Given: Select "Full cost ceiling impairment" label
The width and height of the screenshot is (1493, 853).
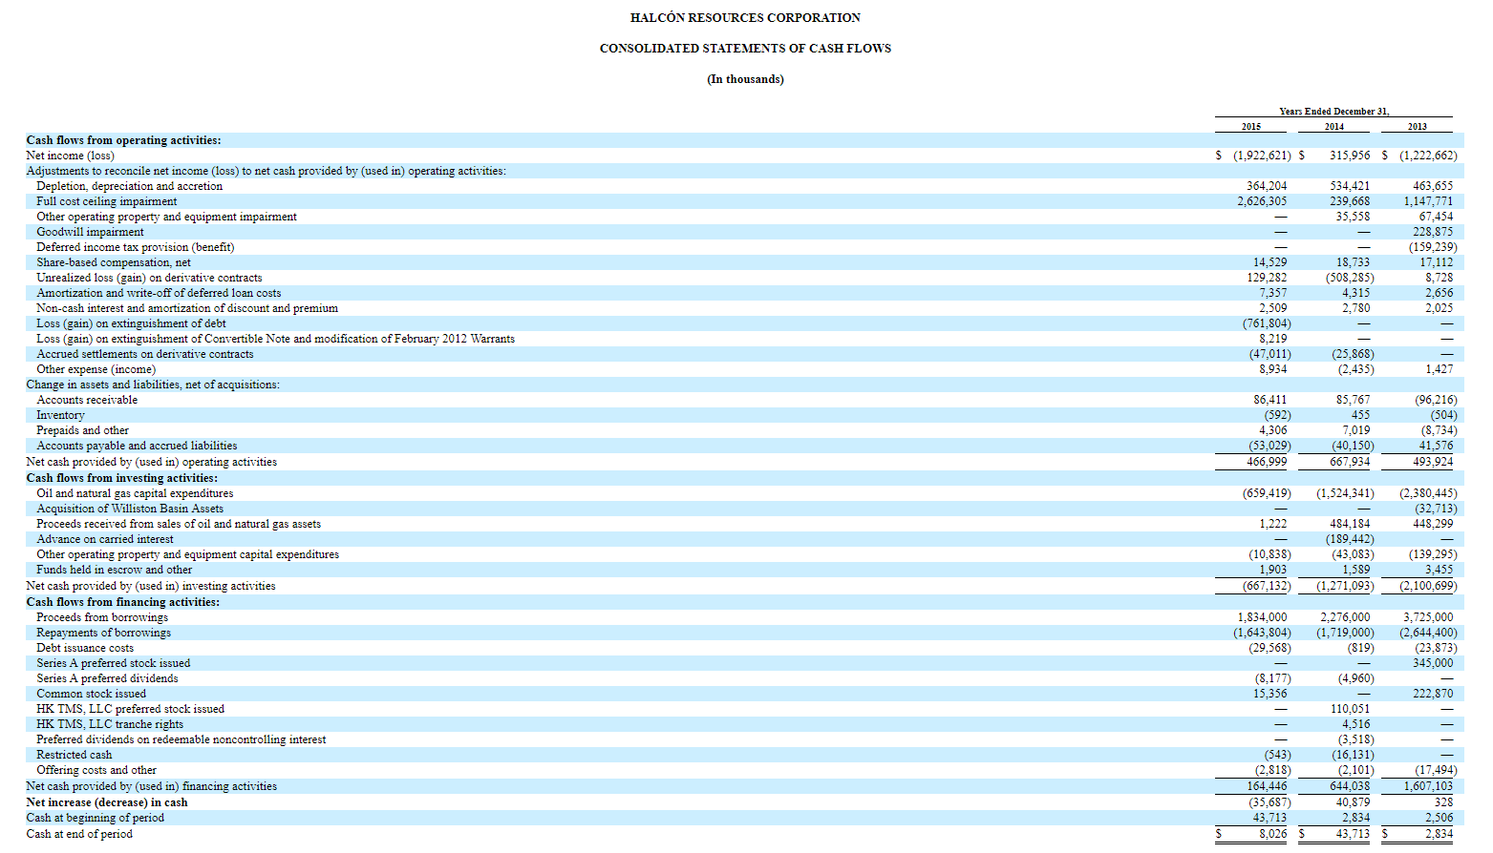Looking at the screenshot, I should pos(107,201).
